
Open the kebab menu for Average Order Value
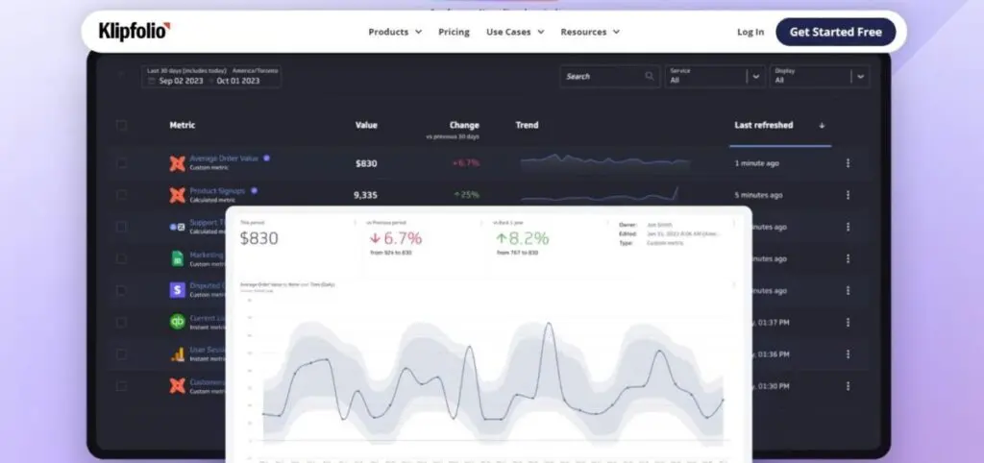[848, 163]
